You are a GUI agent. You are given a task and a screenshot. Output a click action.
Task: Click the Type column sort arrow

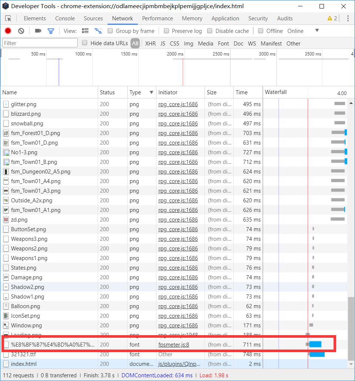coord(151,92)
